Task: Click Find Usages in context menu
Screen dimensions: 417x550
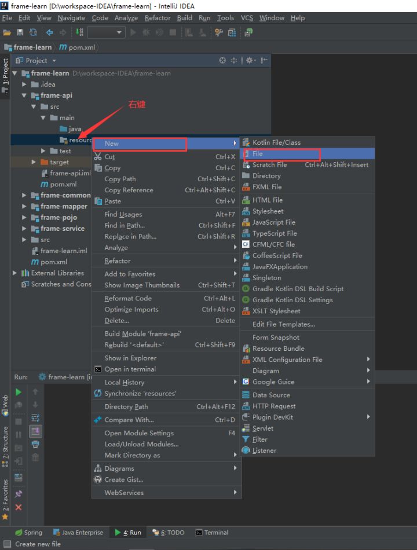Action: tap(166, 214)
